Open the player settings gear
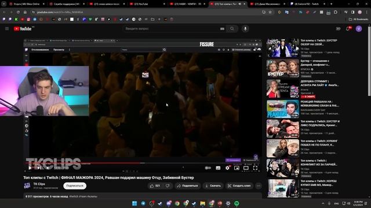Image resolution: width=371 pixels, height=208 pixels. coord(227,168)
